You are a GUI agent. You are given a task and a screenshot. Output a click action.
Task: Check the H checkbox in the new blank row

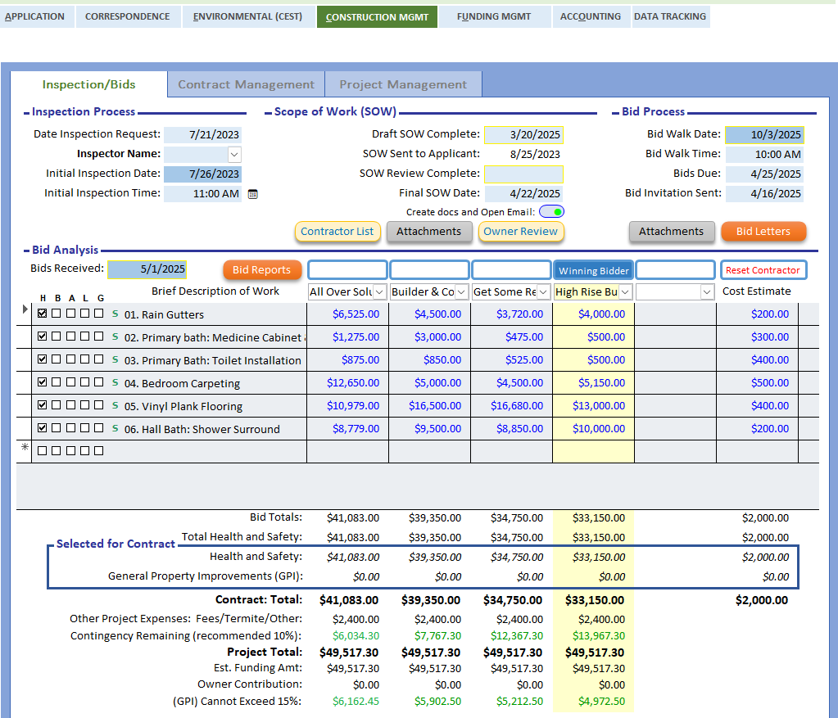point(43,451)
